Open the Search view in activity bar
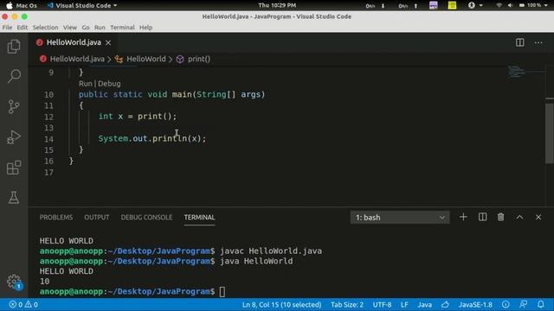 (14, 76)
